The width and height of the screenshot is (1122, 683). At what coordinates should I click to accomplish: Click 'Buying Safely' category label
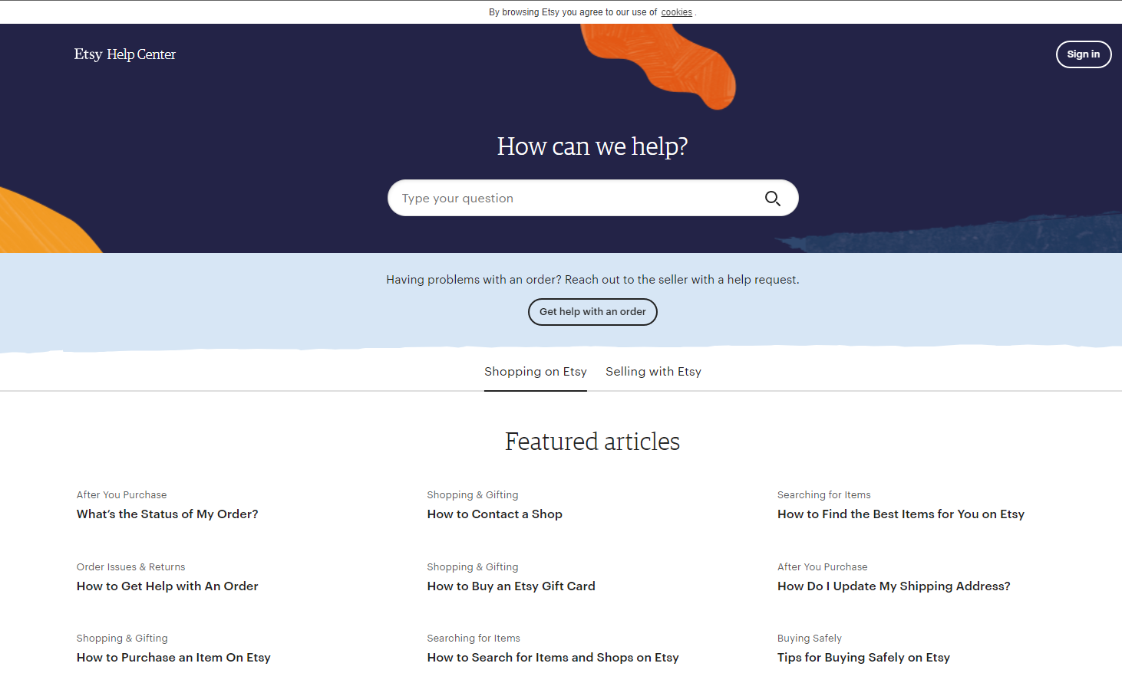810,639
